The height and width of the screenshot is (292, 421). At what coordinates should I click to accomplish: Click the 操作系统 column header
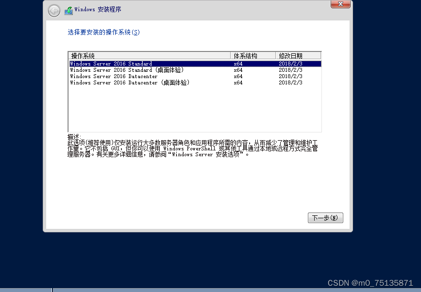click(150, 56)
